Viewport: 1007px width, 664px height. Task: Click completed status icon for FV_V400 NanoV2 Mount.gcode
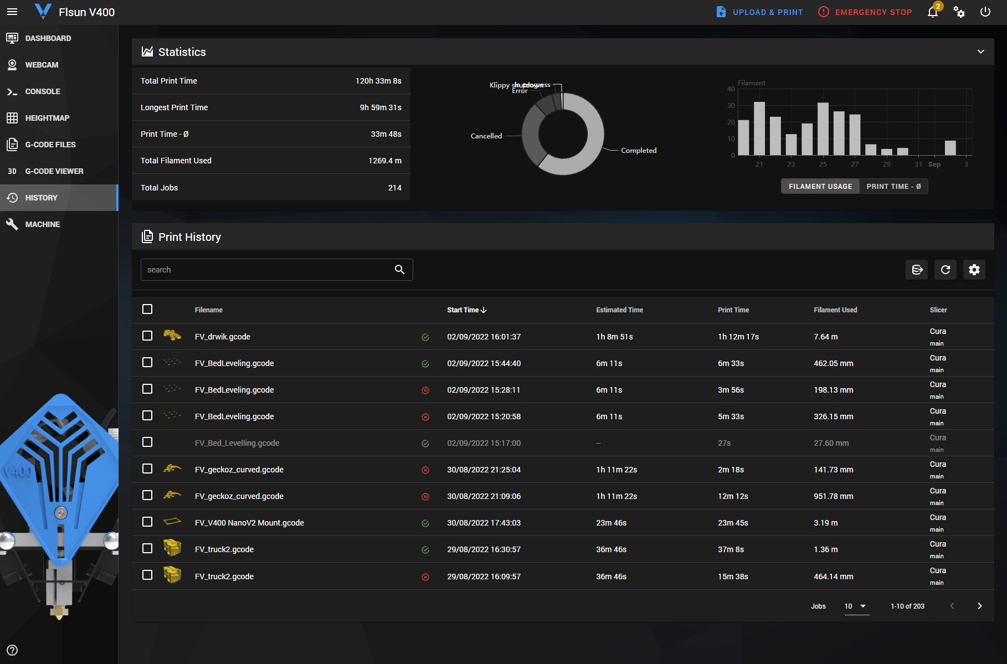[425, 523]
